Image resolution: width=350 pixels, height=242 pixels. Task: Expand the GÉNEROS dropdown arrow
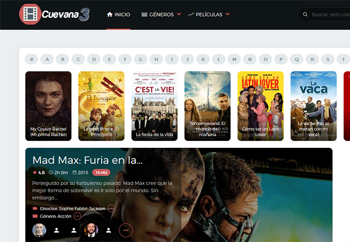(x=179, y=15)
